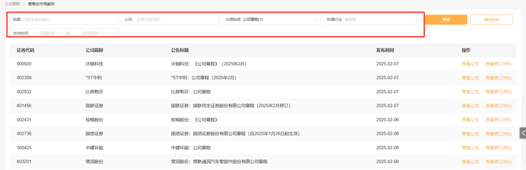Click company name 国信证券 in 公司简称 column
The width and height of the screenshot is (526, 170).
point(94,134)
